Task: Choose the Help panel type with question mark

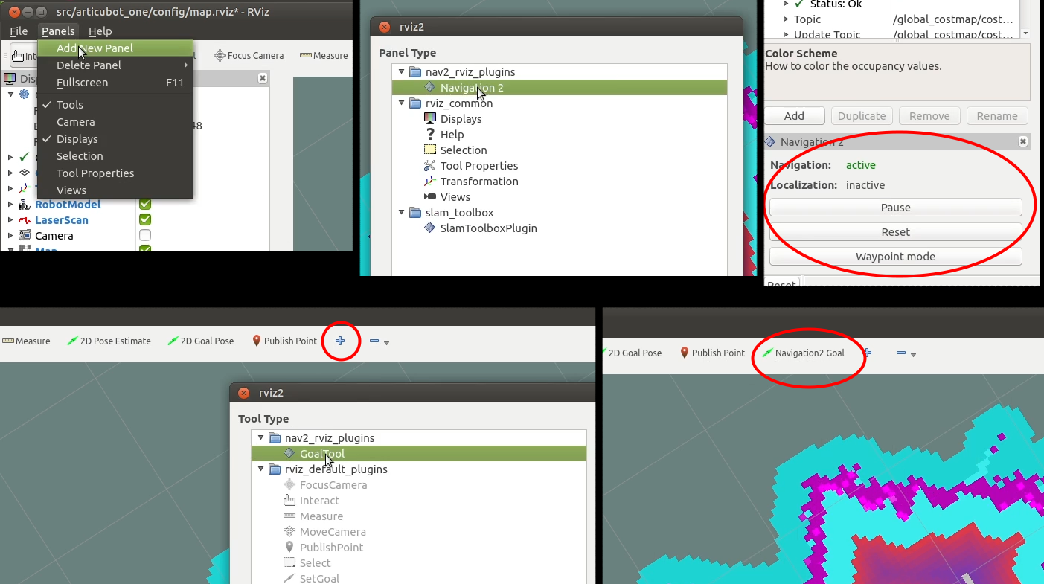Action: pos(451,135)
